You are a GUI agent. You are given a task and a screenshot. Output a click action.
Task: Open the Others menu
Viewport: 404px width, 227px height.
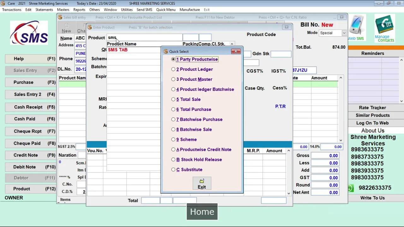pyautogui.click(x=94, y=10)
